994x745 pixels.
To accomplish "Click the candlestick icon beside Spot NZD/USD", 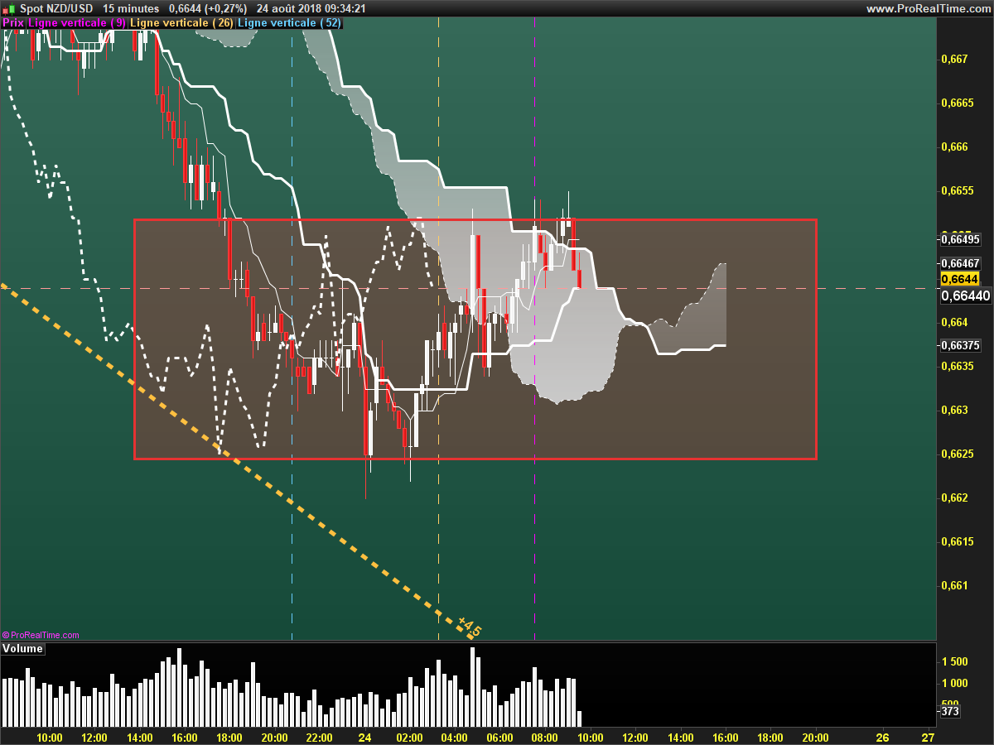I will [x=8, y=8].
